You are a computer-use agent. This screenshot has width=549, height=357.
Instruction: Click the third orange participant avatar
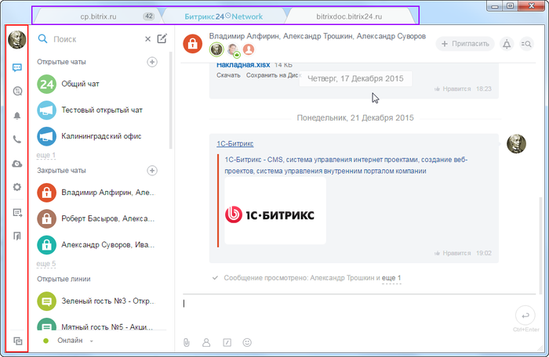click(x=249, y=49)
